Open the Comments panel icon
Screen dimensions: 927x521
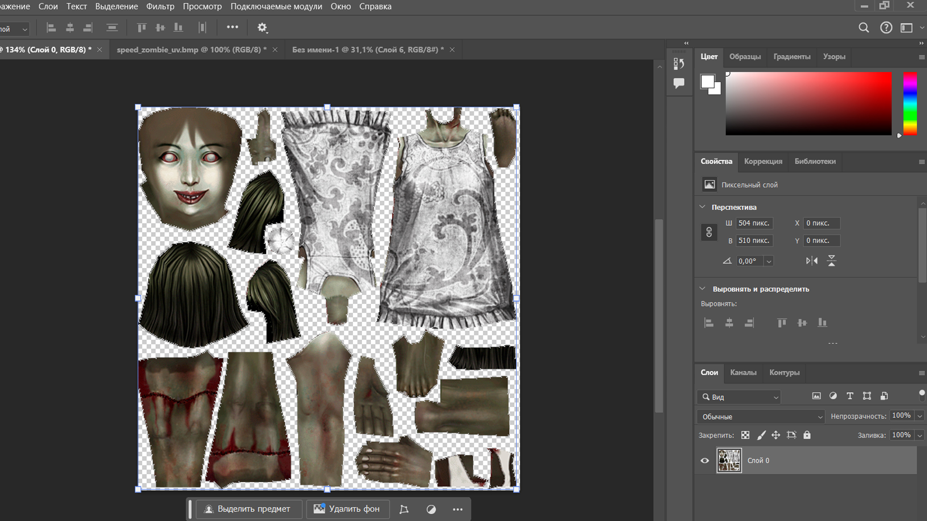(x=679, y=83)
